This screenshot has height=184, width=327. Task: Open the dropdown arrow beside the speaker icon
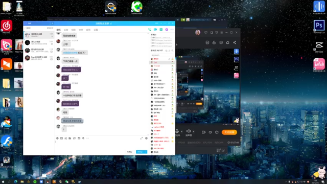point(193,132)
